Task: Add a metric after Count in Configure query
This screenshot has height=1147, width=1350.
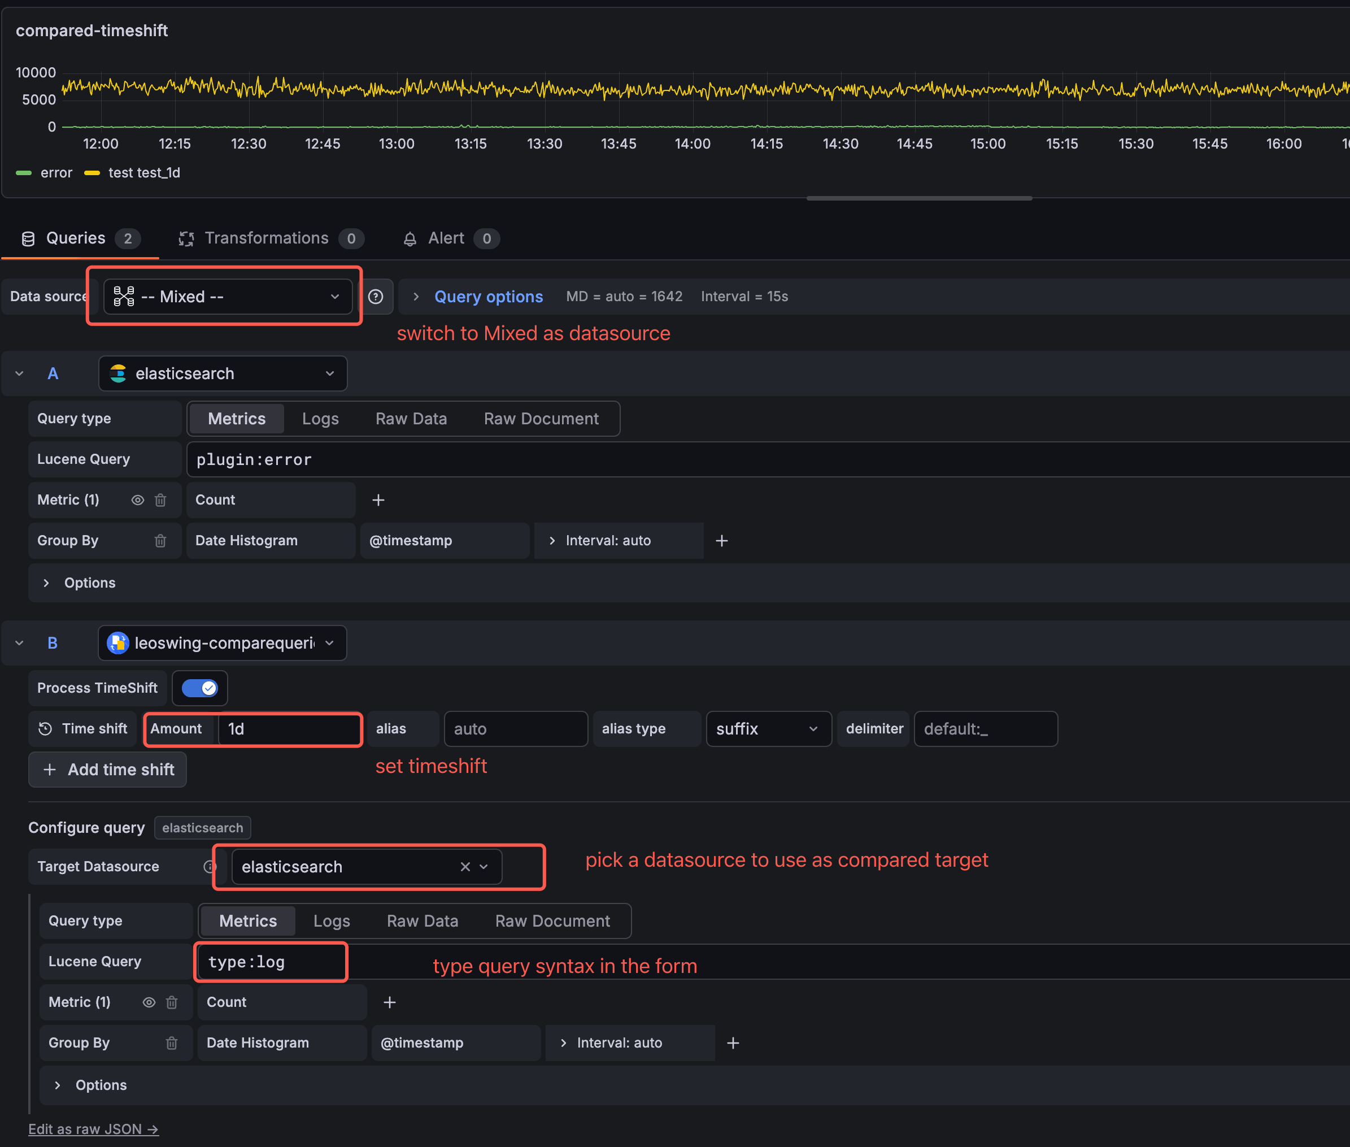Action: tap(389, 1003)
